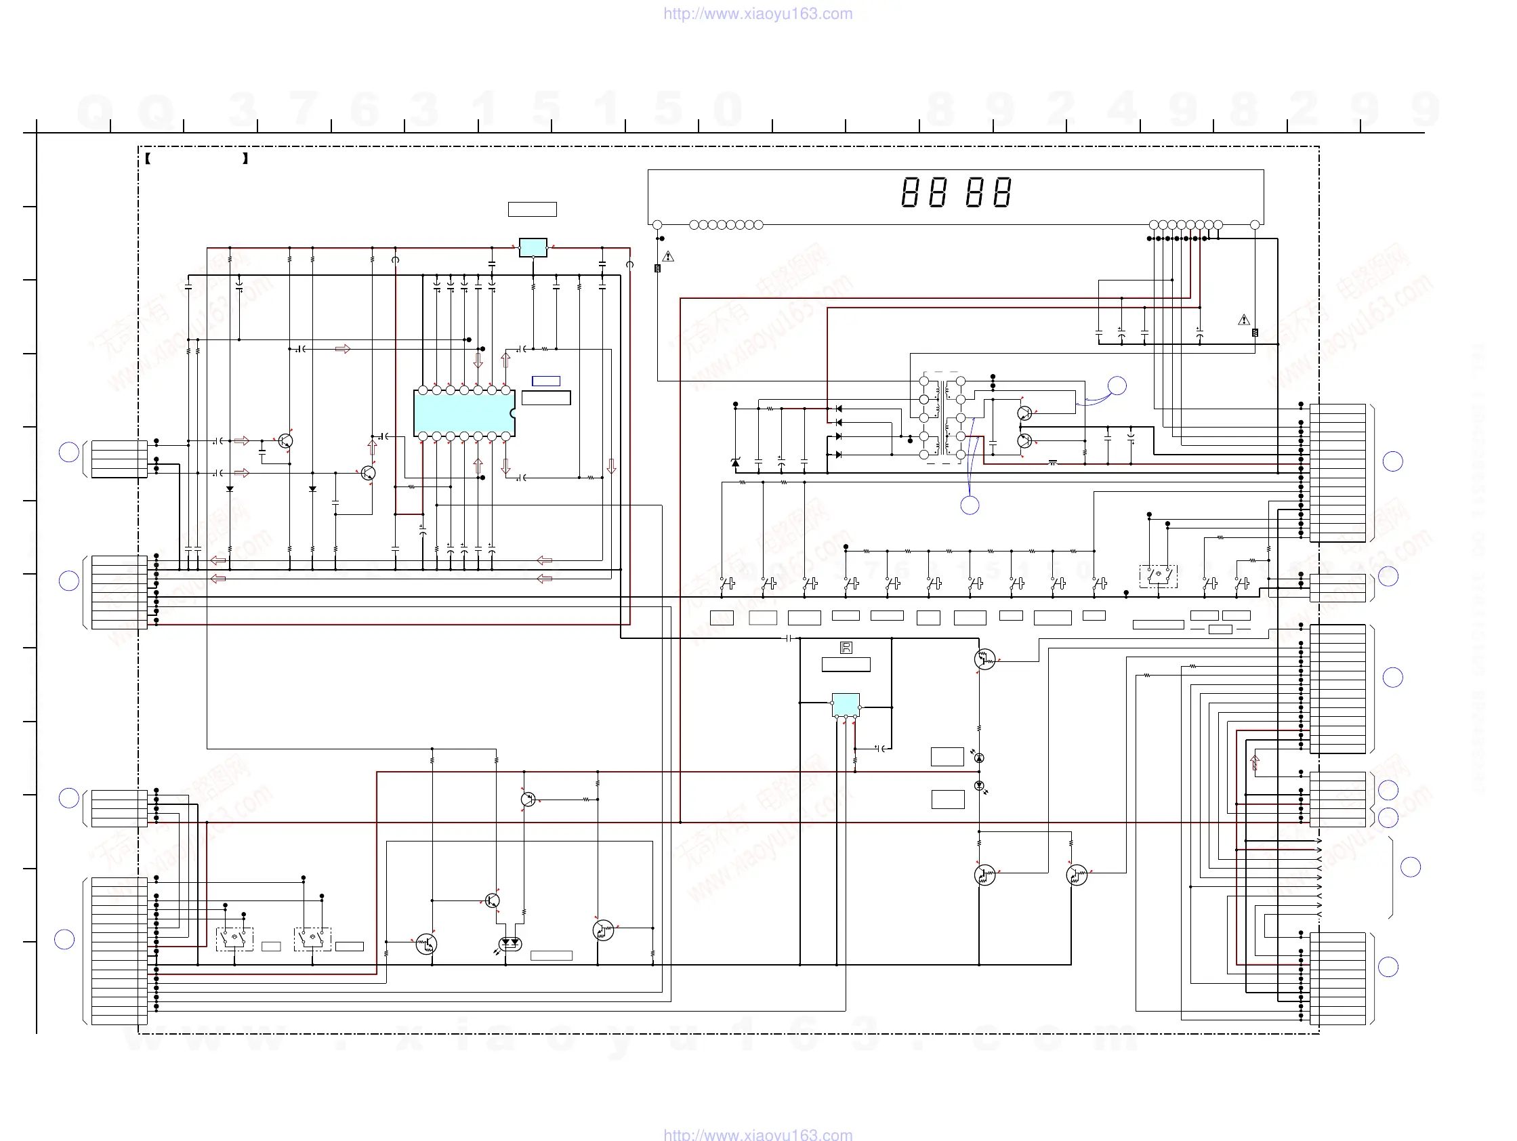Select the warning triangle left of the display
Image resolution: width=1517 pixels, height=1141 pixels.
pos(668,256)
